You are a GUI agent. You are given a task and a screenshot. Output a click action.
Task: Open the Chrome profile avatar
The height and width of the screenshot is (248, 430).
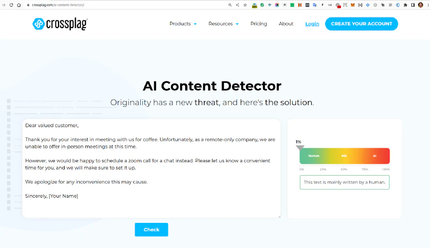[x=421, y=5]
